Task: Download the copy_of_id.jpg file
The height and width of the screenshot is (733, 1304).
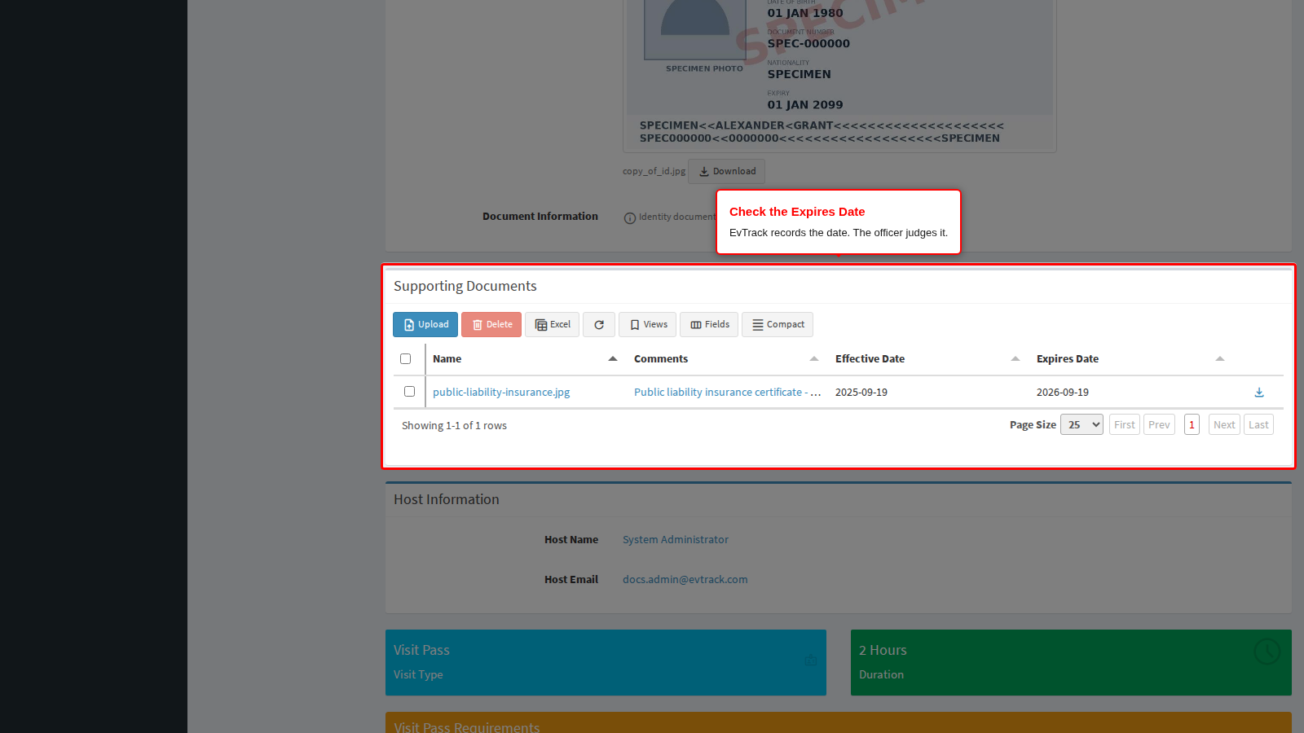Action: tap(726, 171)
